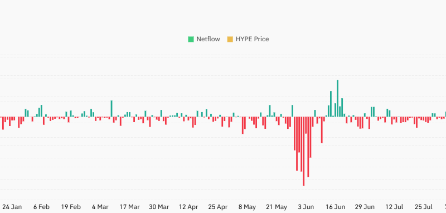This screenshot has height=213, width=446.
Task: Click the 24 Jan axis label
Action: tap(12, 207)
